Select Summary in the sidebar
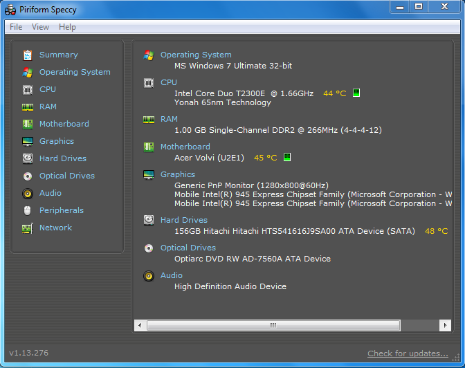 (59, 55)
